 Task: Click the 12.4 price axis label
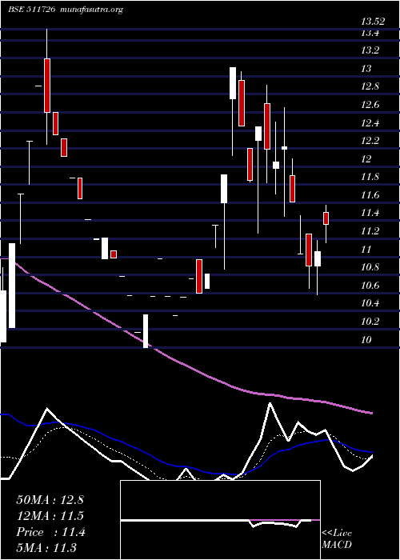coord(370,123)
